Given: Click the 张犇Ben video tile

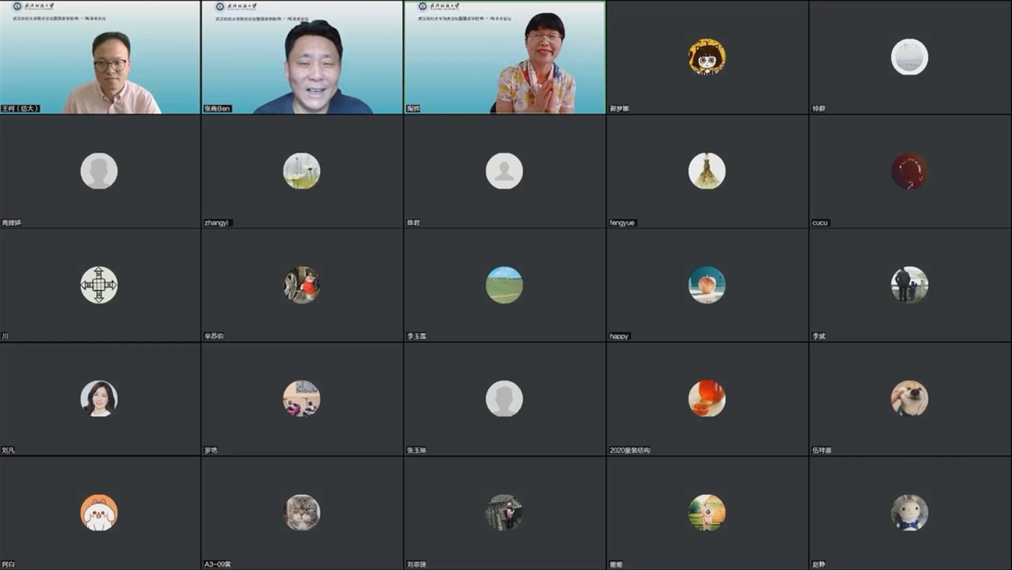Looking at the screenshot, I should coord(302,57).
